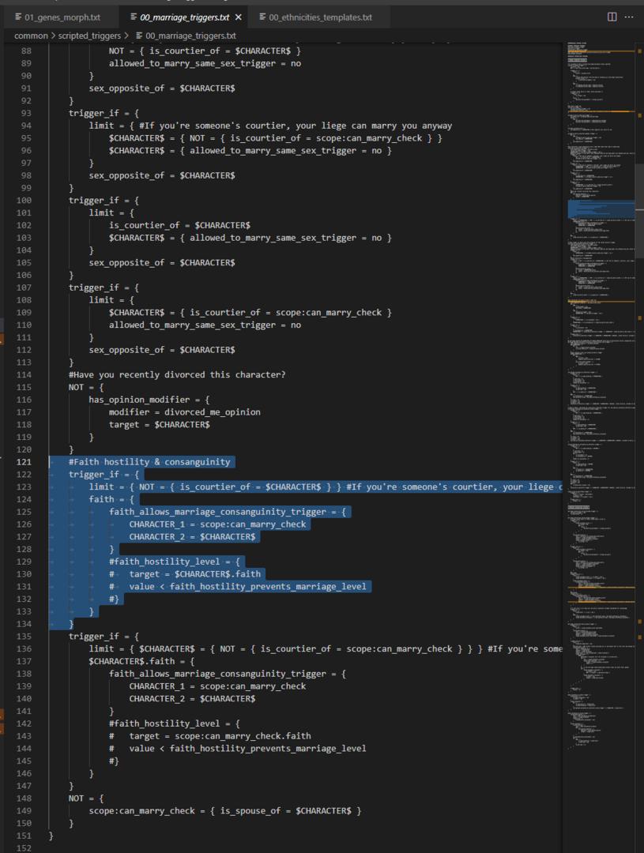Screen dimensions: 644x853
Task: Place cursor on '#Have you recently divorced' comment
Action: [177, 375]
